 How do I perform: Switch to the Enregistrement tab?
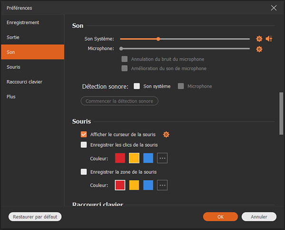point(23,22)
